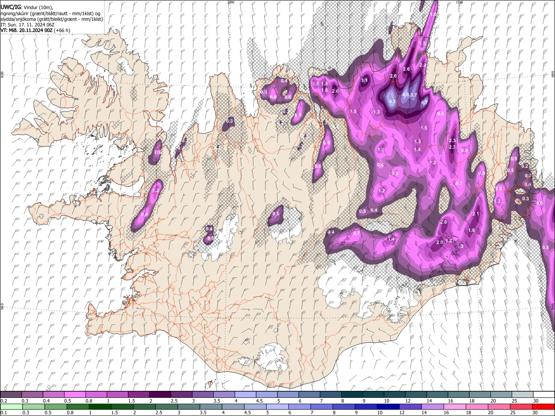555x416 pixels.
Task: Click the "2.0" value over the north coast
Action: tap(423, 65)
